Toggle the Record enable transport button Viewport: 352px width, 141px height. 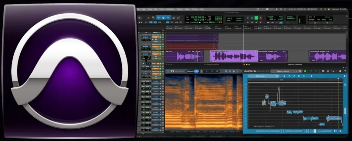(x=261, y=18)
